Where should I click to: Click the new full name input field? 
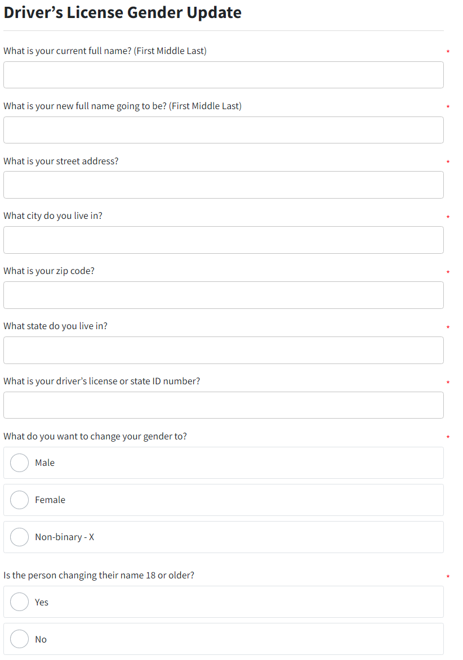pyautogui.click(x=223, y=129)
